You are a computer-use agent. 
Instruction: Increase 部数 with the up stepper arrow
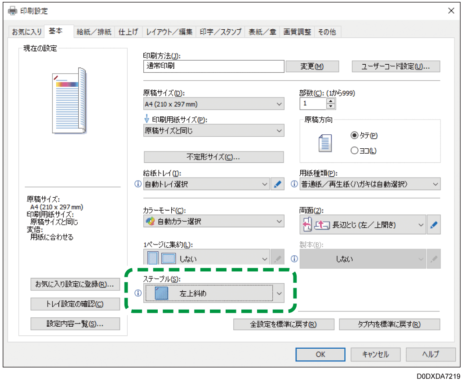[x=331, y=101]
